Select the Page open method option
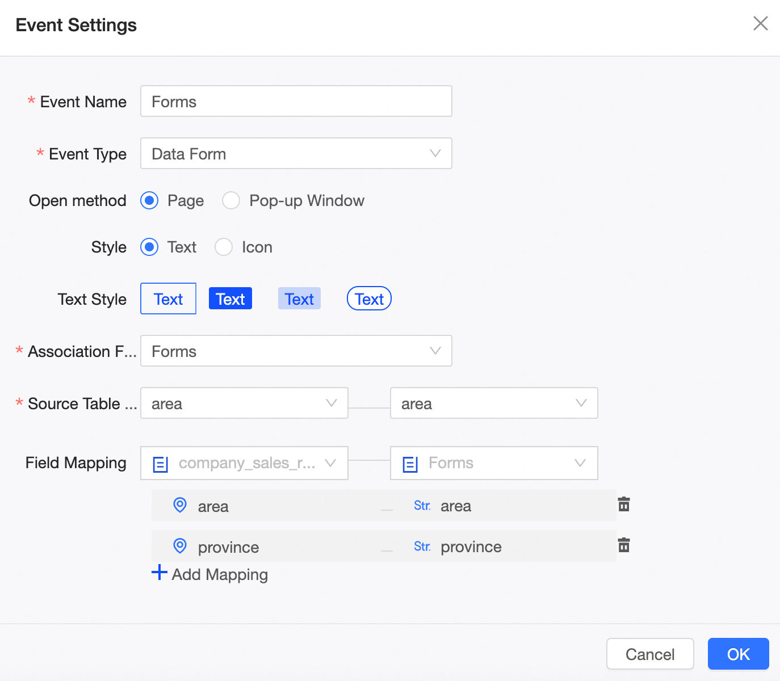Image resolution: width=780 pixels, height=681 pixels. point(149,200)
